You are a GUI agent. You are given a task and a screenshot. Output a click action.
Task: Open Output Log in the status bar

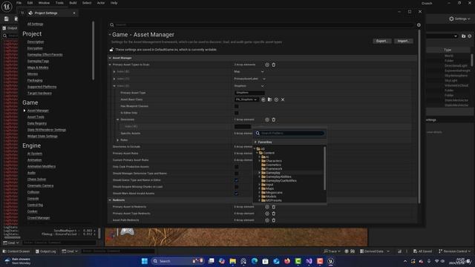46,251
